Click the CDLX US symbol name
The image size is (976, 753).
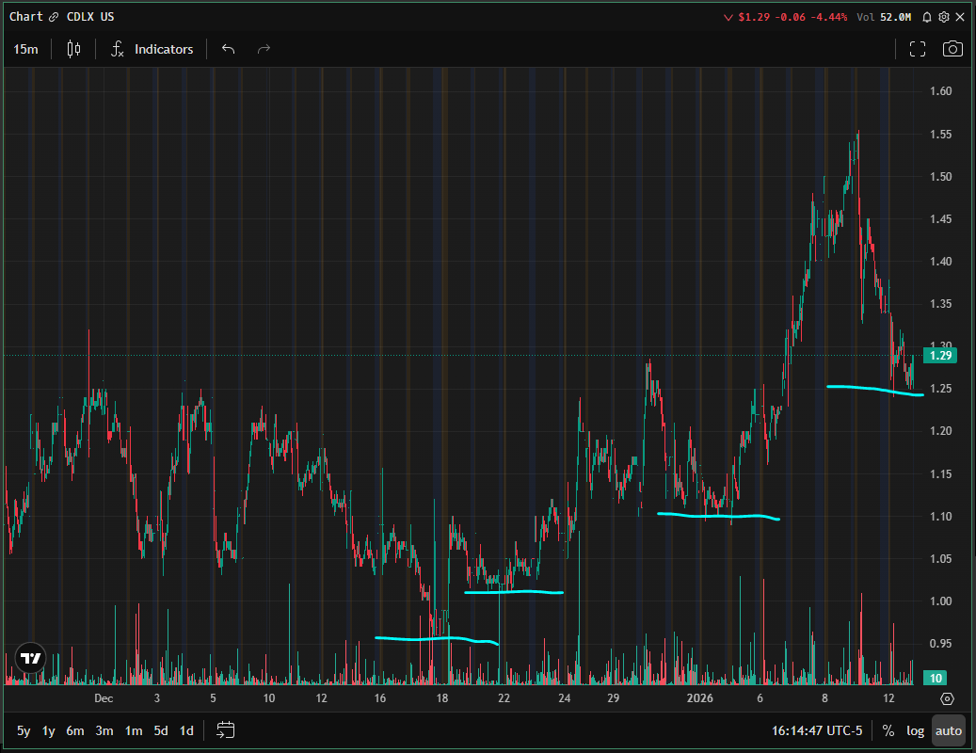90,17
